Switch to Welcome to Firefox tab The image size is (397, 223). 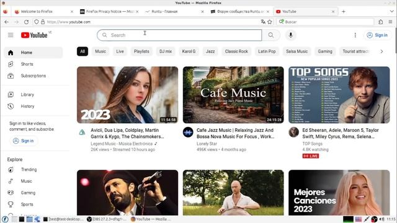(x=43, y=12)
